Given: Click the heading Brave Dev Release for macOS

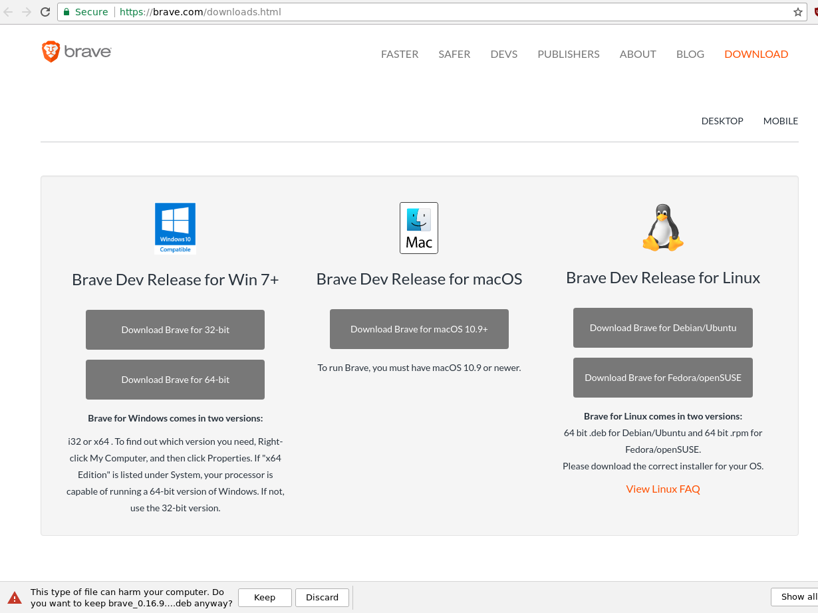Looking at the screenshot, I should [x=419, y=279].
